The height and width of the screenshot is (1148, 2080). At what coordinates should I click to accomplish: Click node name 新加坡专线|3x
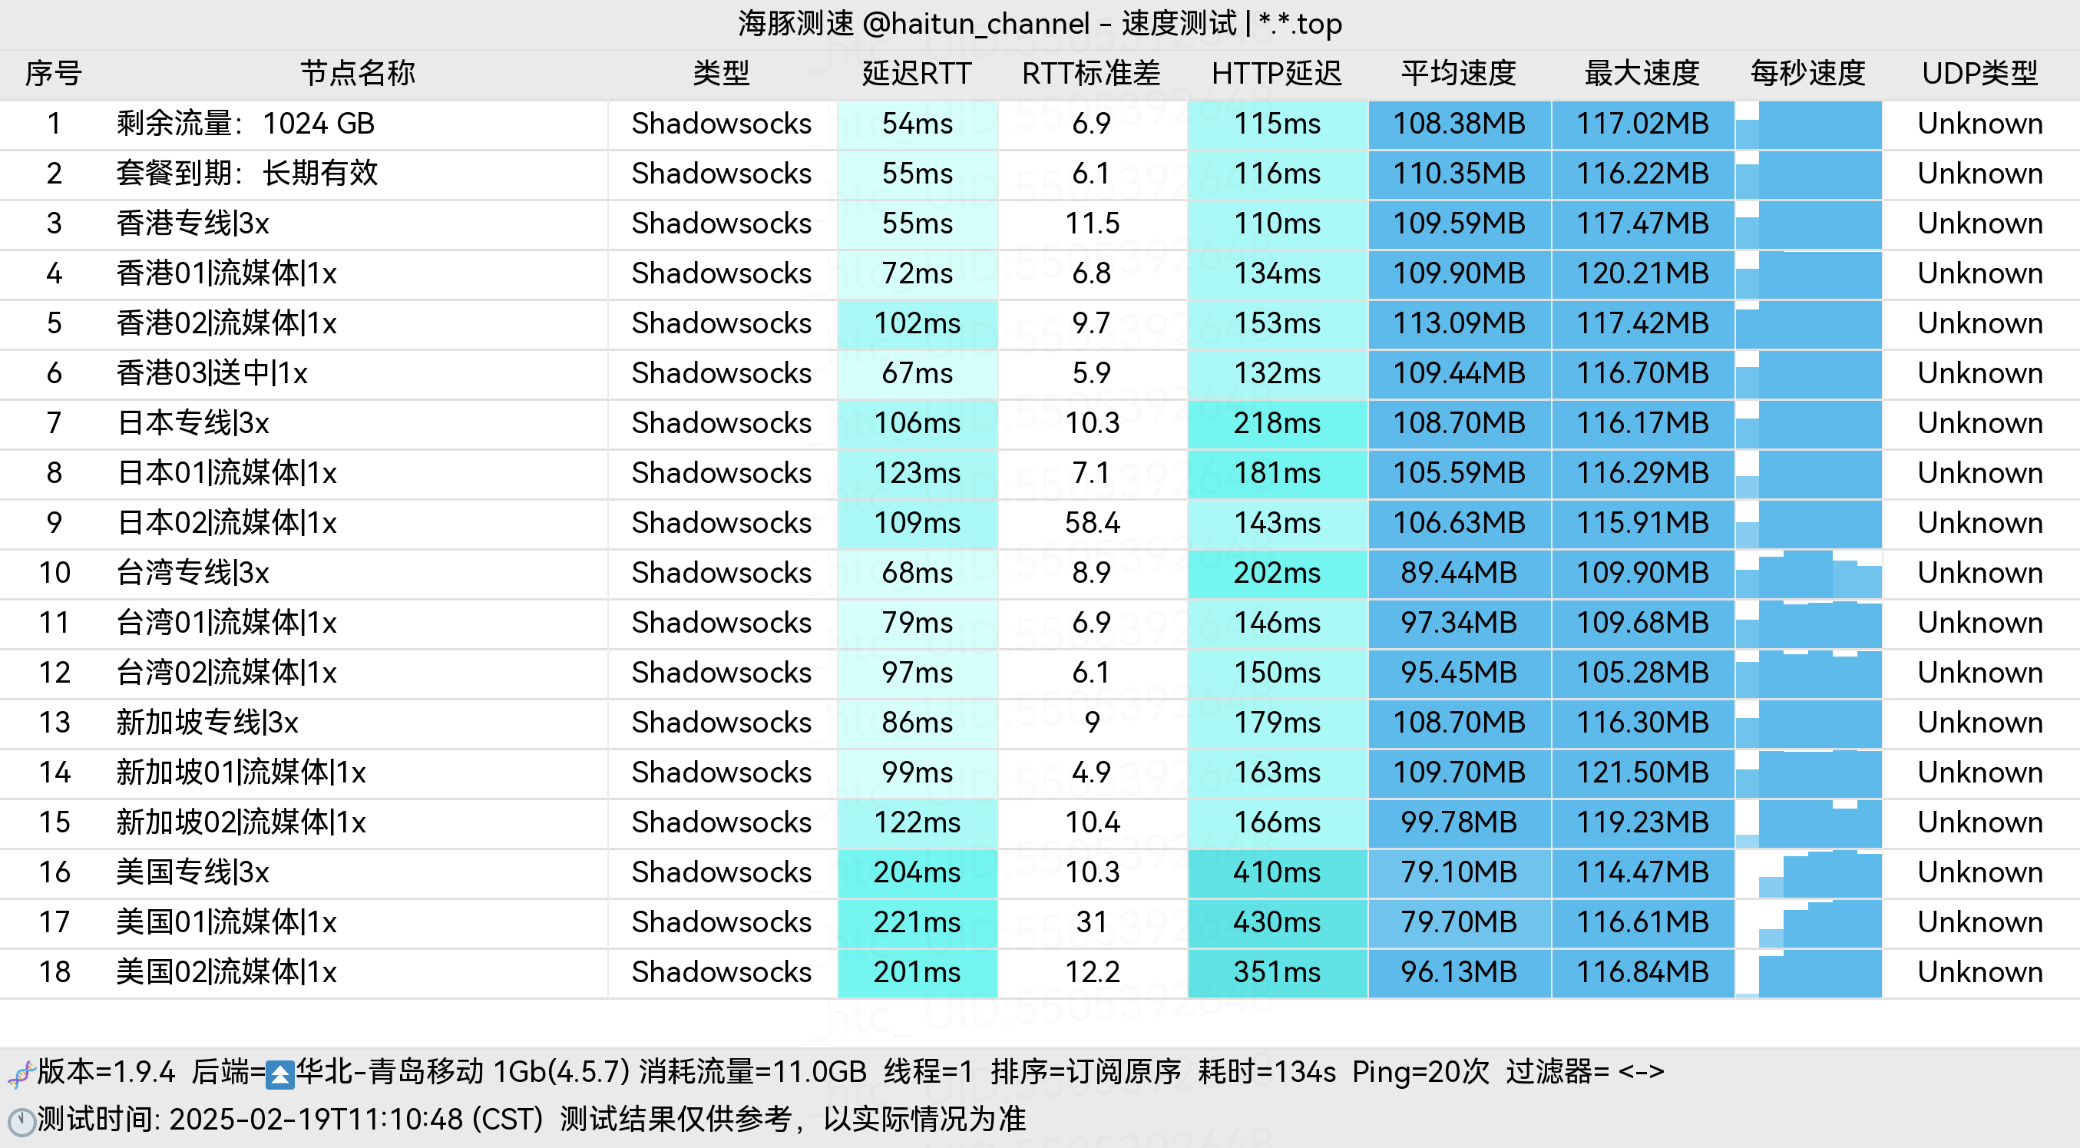click(x=207, y=723)
